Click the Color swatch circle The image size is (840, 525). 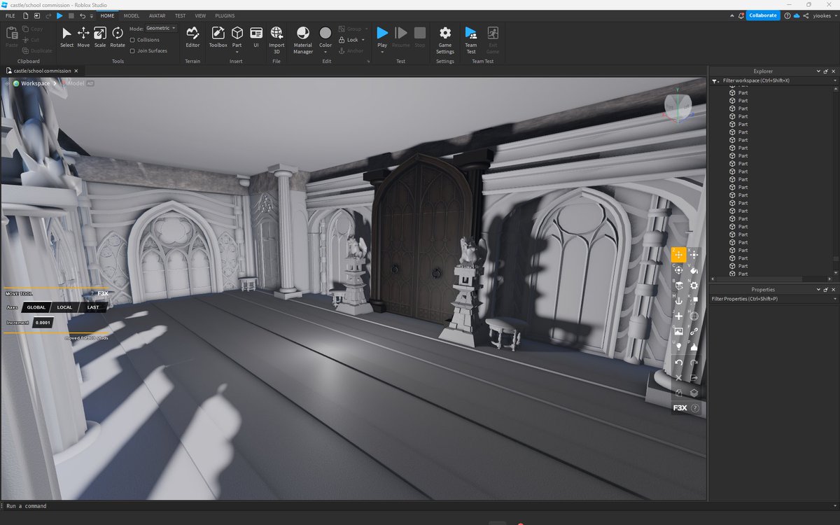coord(325,33)
